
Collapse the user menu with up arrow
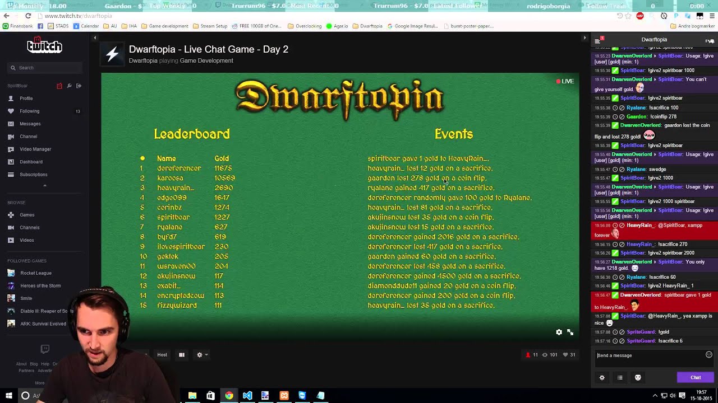tap(45, 185)
